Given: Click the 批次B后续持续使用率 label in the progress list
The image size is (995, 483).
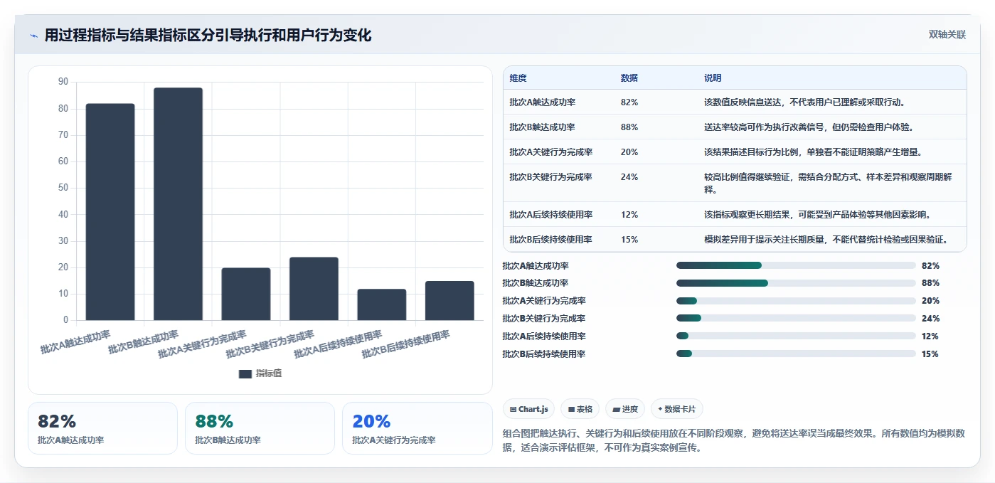Looking at the screenshot, I should pyautogui.click(x=543, y=354).
